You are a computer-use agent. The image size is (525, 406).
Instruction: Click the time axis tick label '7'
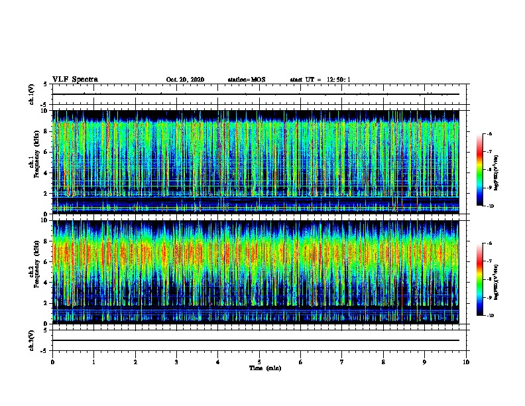[342, 362]
